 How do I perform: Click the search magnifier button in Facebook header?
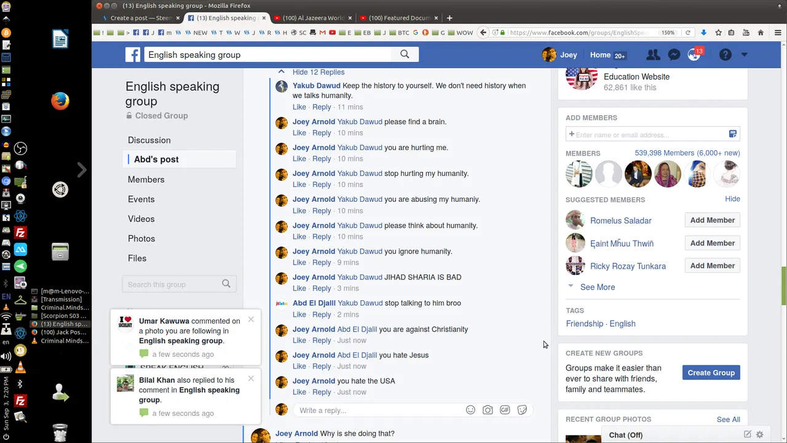point(405,55)
